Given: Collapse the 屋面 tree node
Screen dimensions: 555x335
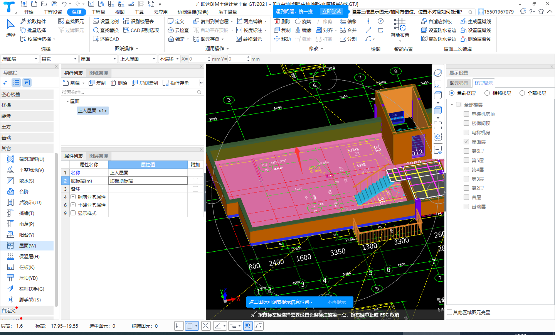Looking at the screenshot, I should 67,102.
